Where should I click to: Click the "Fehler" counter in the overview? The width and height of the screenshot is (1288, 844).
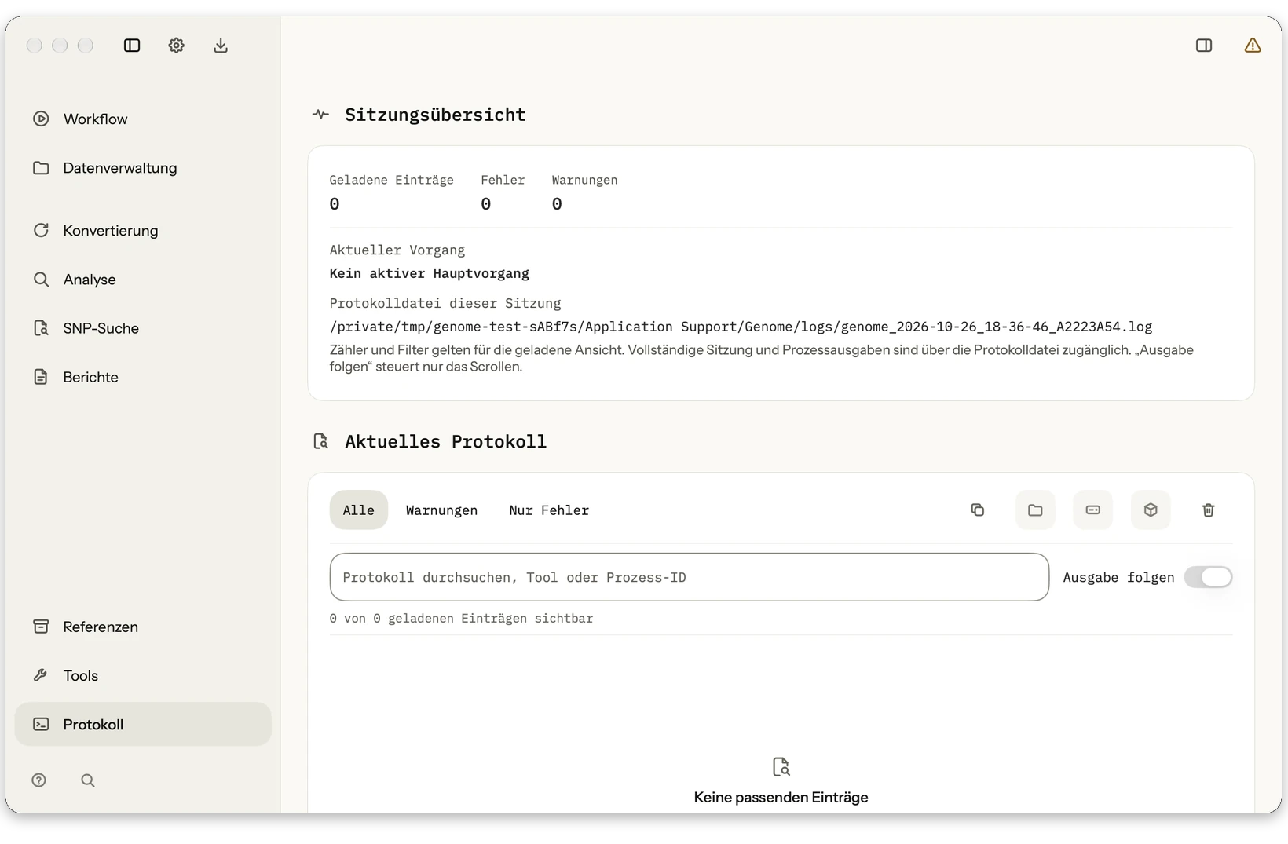click(503, 192)
